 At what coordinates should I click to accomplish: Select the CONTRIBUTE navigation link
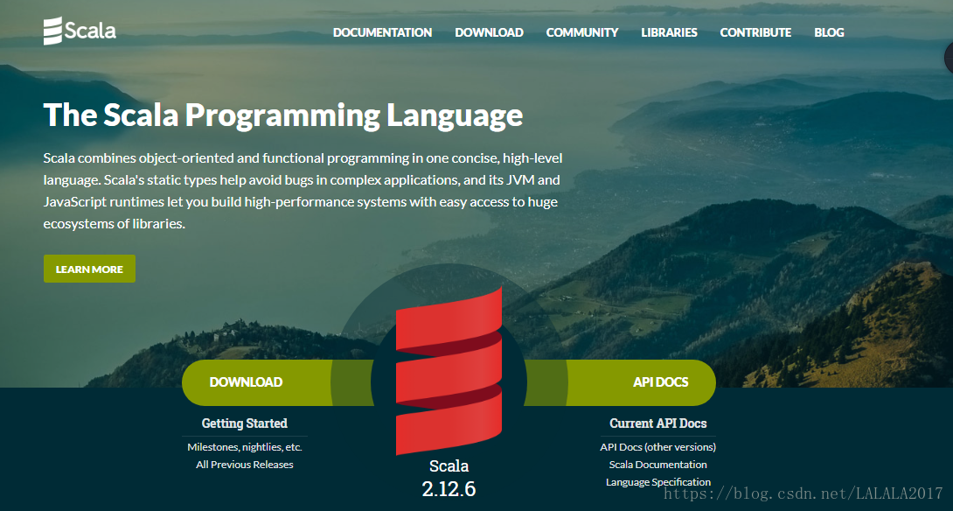click(755, 33)
